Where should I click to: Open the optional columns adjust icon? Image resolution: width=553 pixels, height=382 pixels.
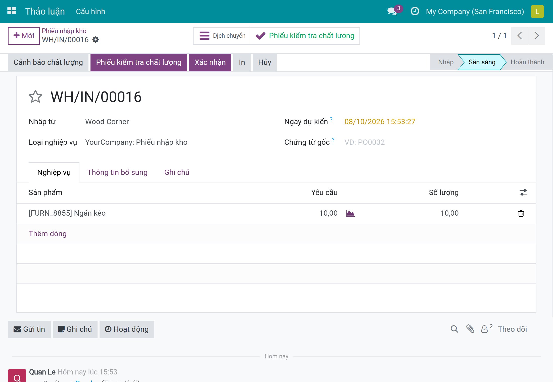pos(523,193)
